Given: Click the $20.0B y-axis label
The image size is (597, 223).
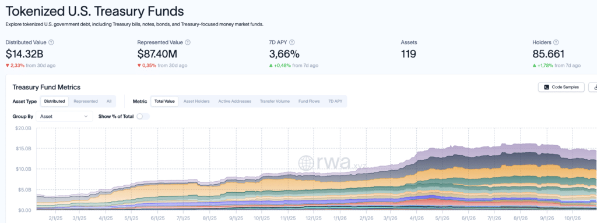Looking at the screenshot, I should tap(24, 128).
